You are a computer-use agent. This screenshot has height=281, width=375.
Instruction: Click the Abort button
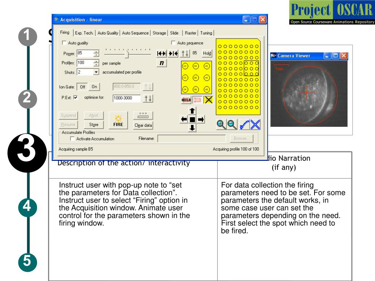tap(94, 115)
